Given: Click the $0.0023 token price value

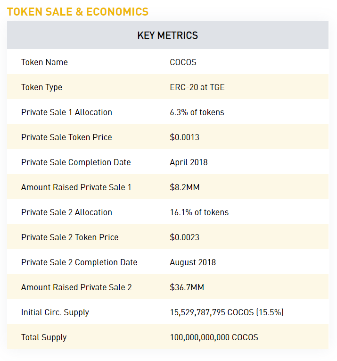Looking at the screenshot, I should click(x=185, y=237).
